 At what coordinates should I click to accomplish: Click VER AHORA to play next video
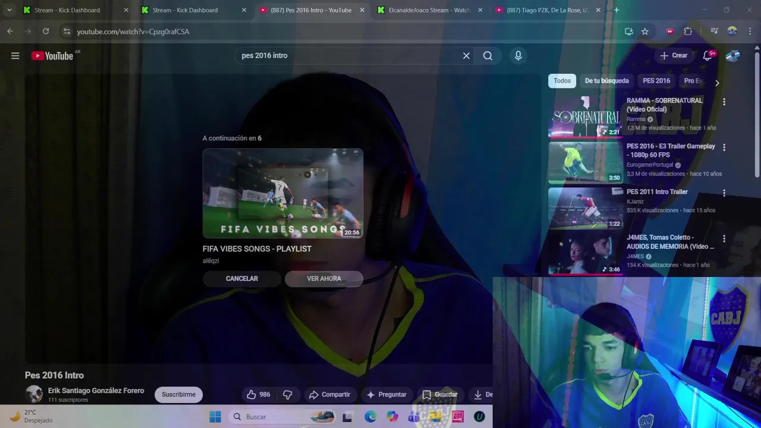click(324, 279)
